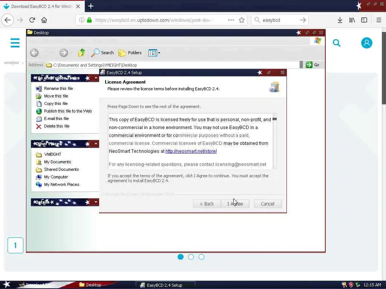Click the Start button star icon

tap(7, 284)
